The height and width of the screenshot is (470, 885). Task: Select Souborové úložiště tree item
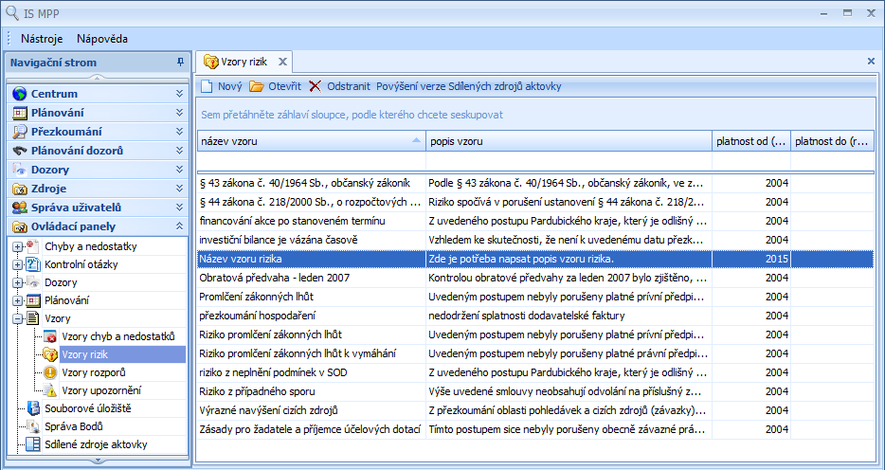[x=88, y=408]
